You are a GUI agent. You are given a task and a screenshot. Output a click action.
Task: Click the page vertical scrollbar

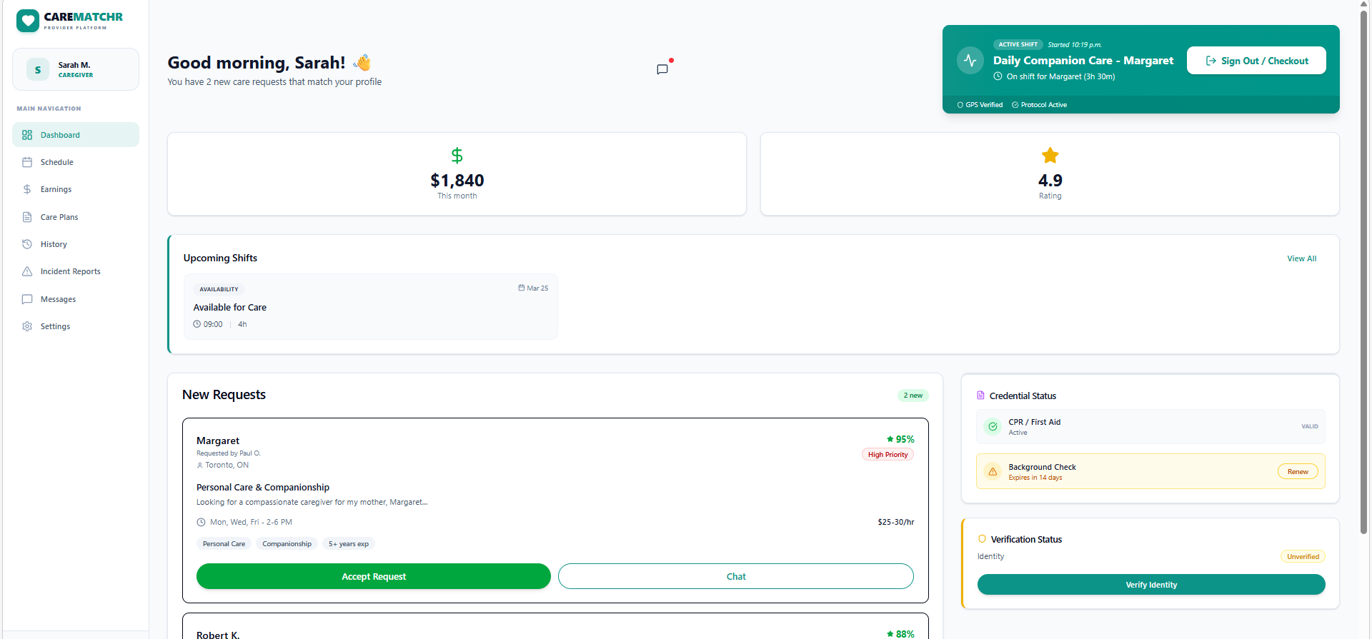tap(1364, 271)
